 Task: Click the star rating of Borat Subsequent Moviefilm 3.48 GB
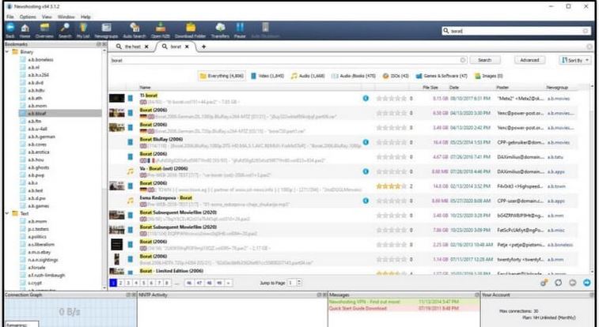tap(391, 216)
